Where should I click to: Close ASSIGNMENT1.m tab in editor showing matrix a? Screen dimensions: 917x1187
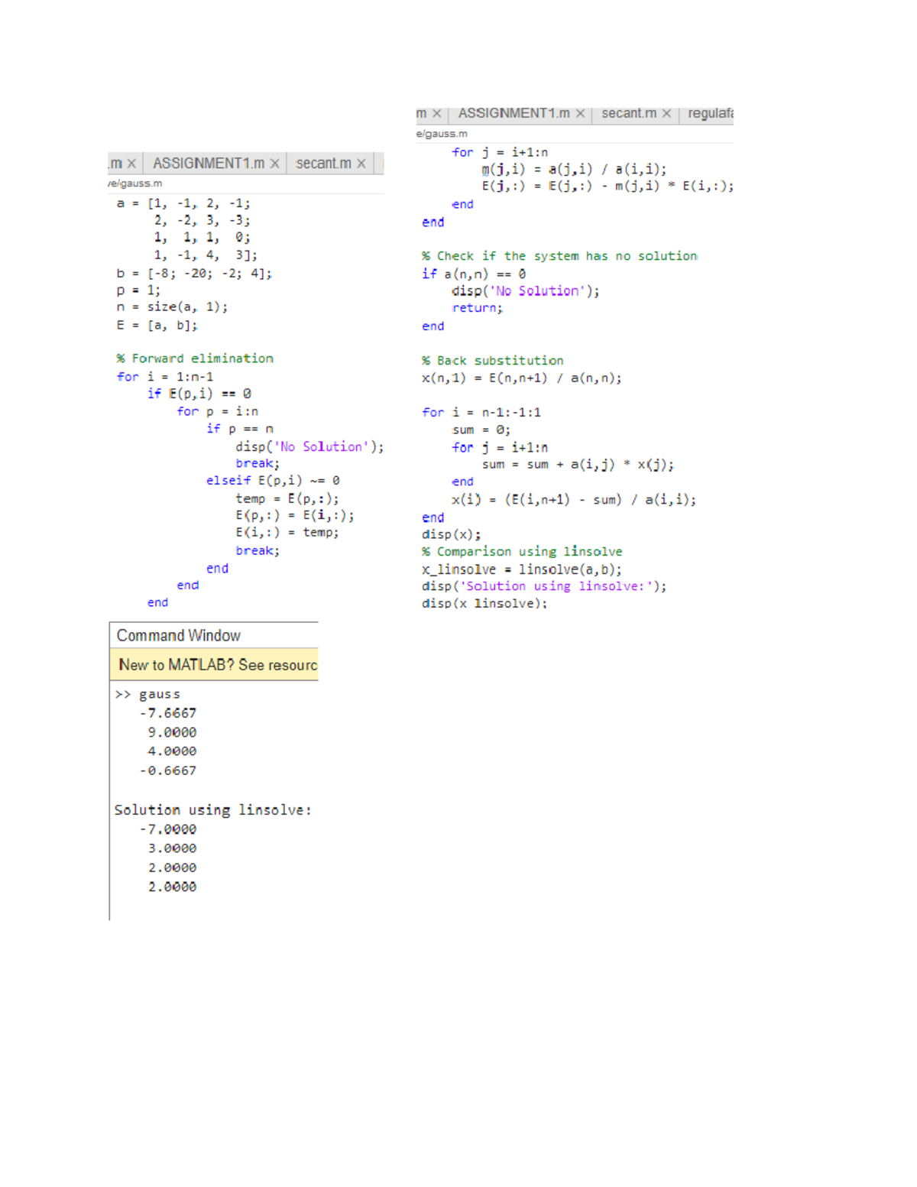[x=274, y=164]
